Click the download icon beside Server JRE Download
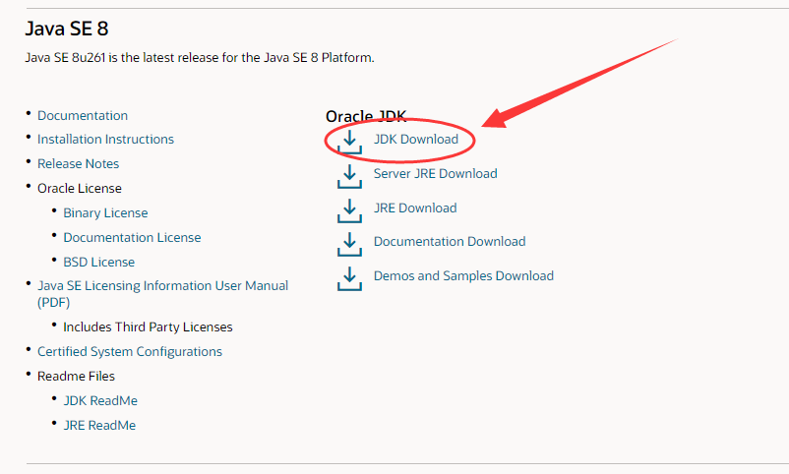The height and width of the screenshot is (474, 789). tap(349, 177)
